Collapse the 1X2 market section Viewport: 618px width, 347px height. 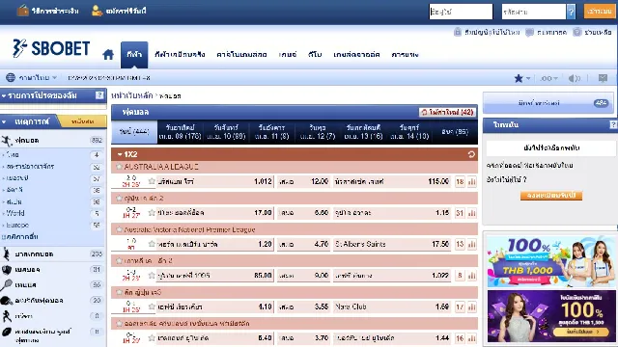120,154
